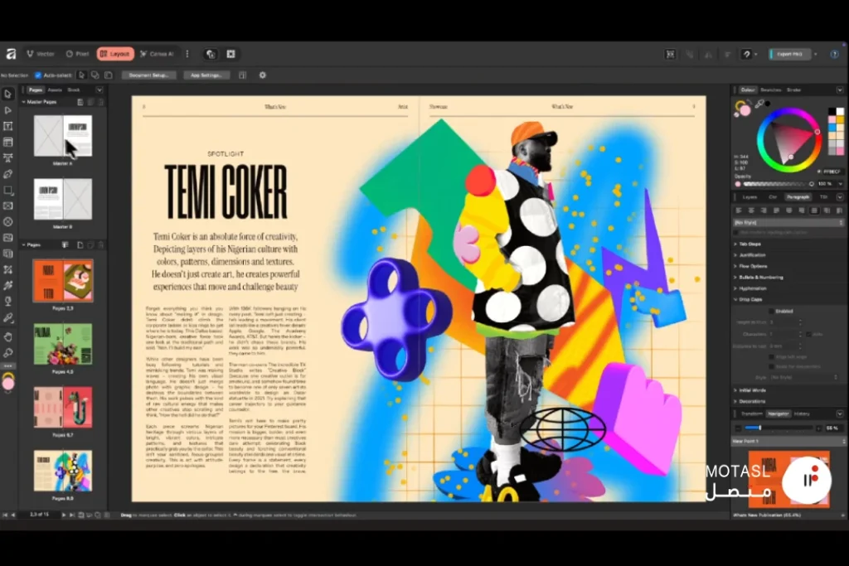Screen dimensions: 849x566
Task: Switch to the Vector studio tab
Action: (41, 54)
